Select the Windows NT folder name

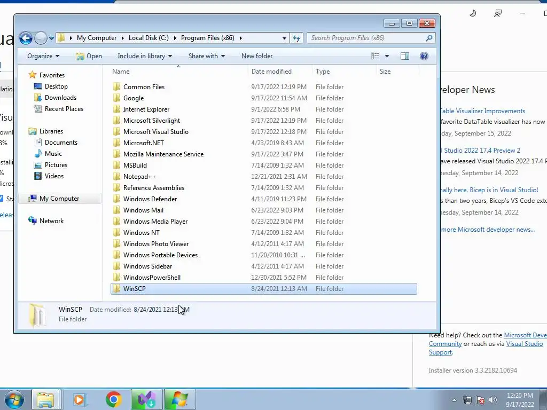click(141, 233)
